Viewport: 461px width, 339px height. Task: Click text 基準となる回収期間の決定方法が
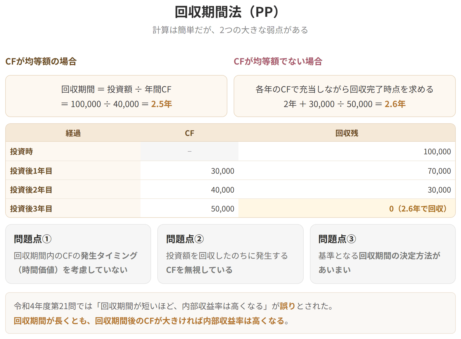click(x=379, y=256)
